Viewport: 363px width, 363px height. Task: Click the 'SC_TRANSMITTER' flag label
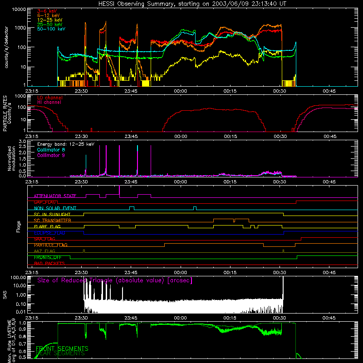[x=53, y=221]
